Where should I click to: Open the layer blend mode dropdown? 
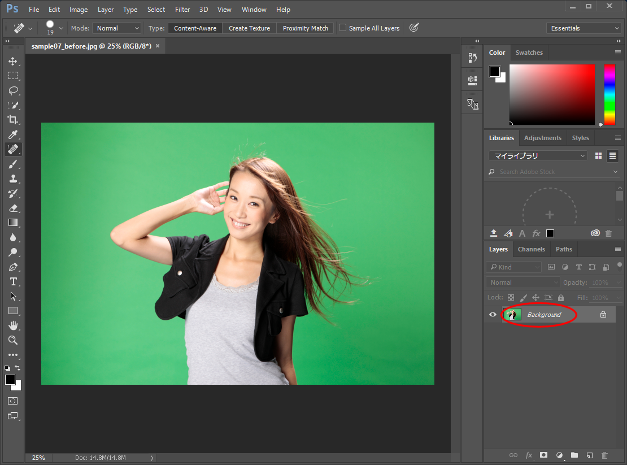tap(523, 283)
